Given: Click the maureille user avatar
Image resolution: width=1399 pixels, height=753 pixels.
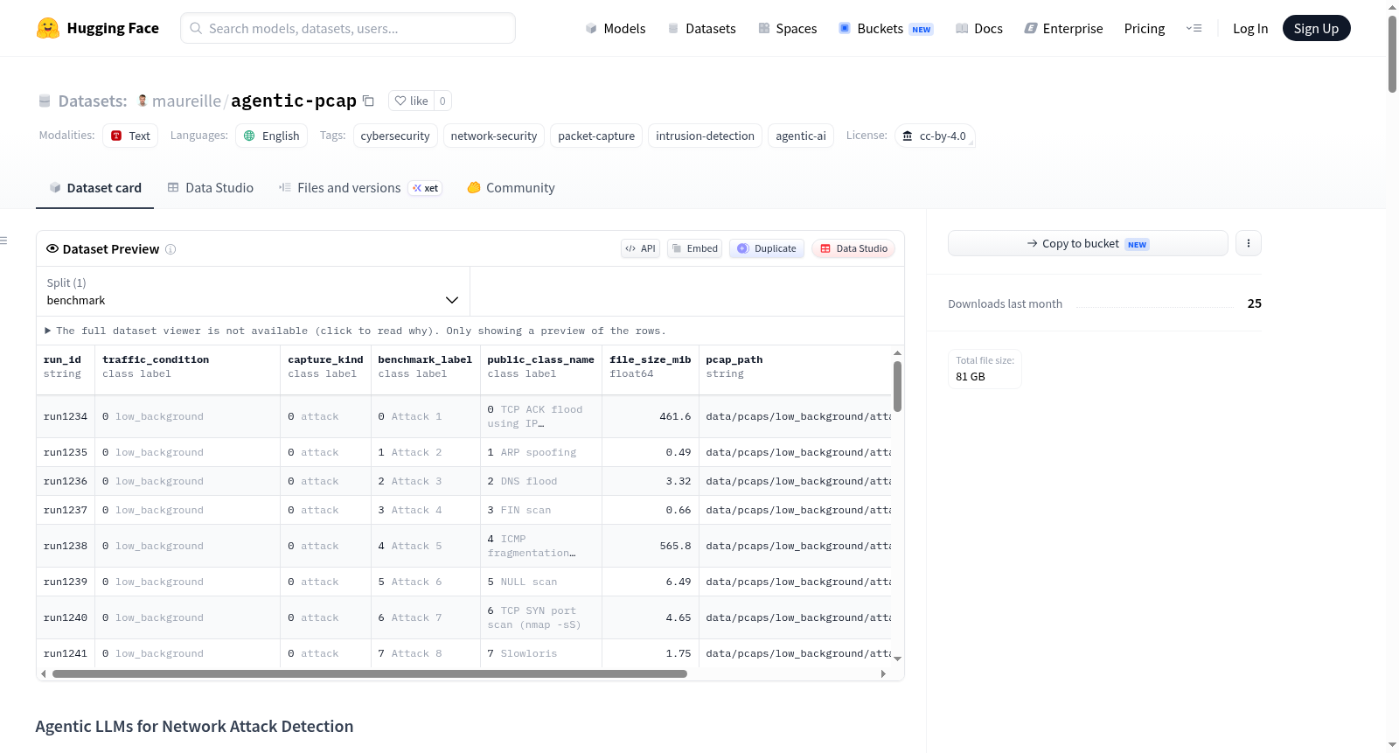Looking at the screenshot, I should tap(143, 101).
